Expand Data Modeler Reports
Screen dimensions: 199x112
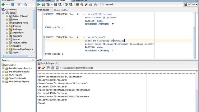point(3,72)
